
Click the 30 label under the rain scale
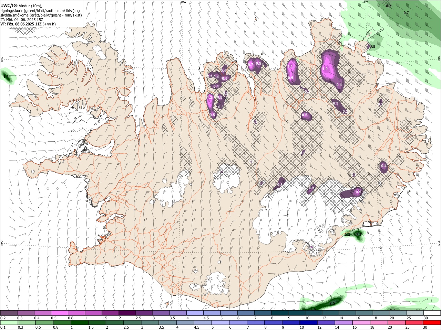tap(426, 328)
